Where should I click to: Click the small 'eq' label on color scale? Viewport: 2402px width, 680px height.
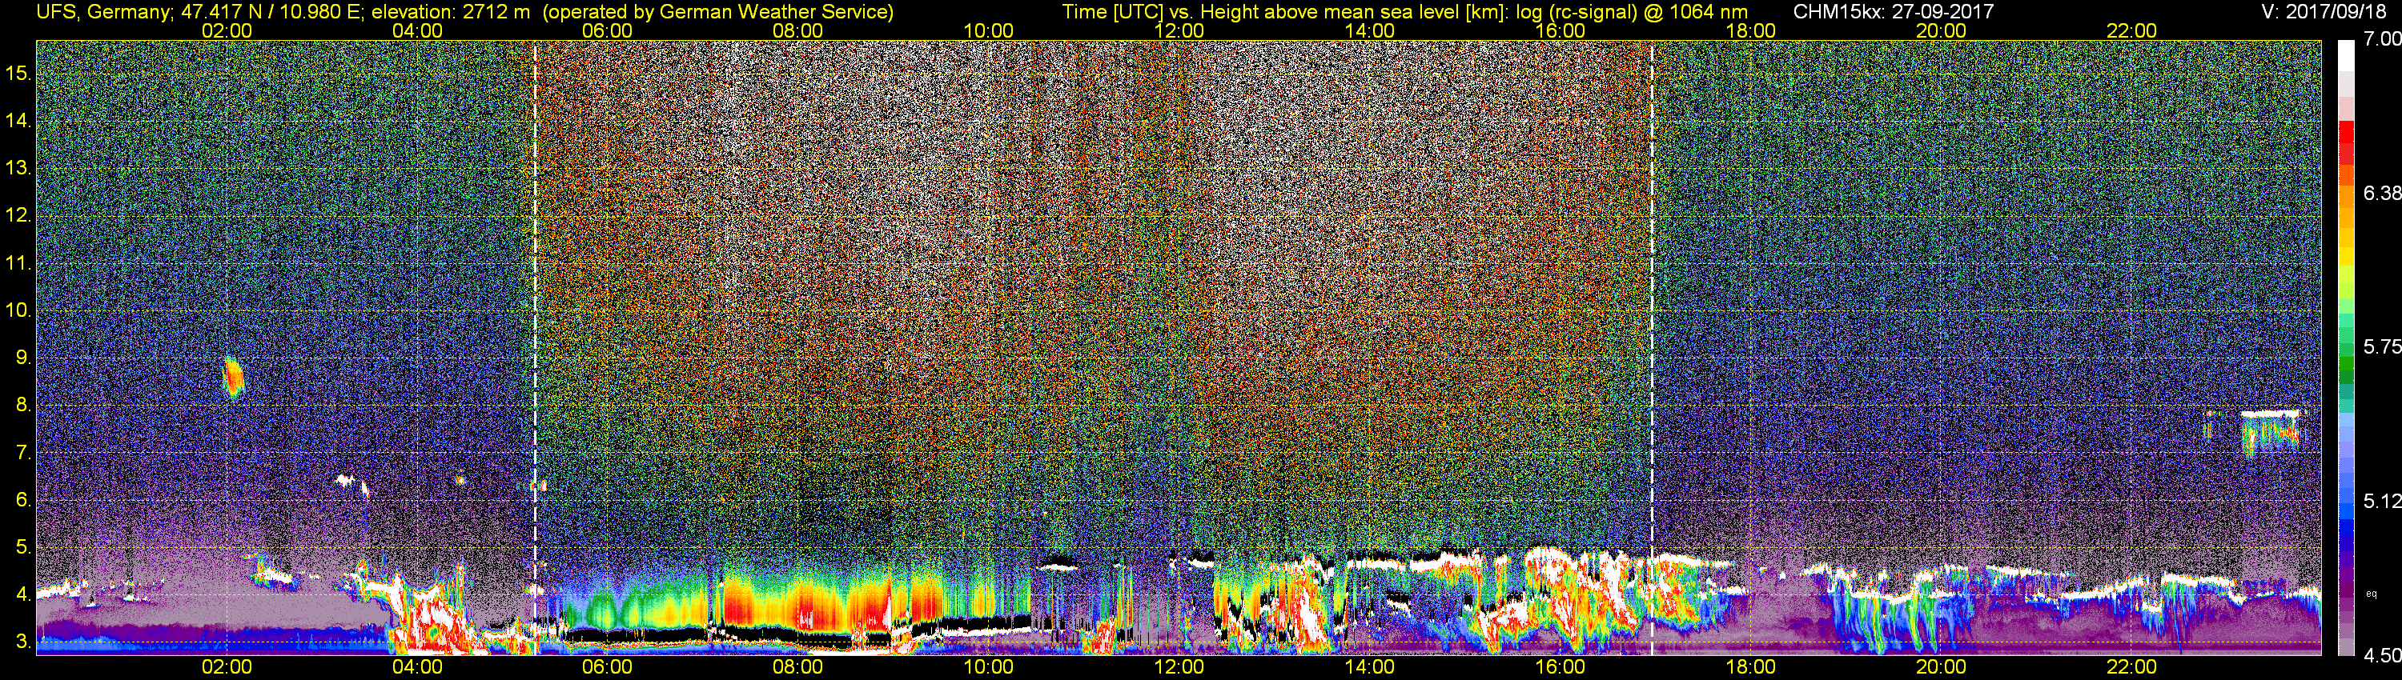tap(2372, 594)
